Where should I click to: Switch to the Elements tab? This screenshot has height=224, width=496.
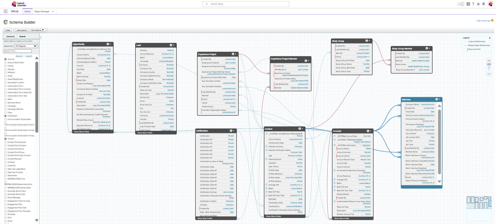pos(11,37)
